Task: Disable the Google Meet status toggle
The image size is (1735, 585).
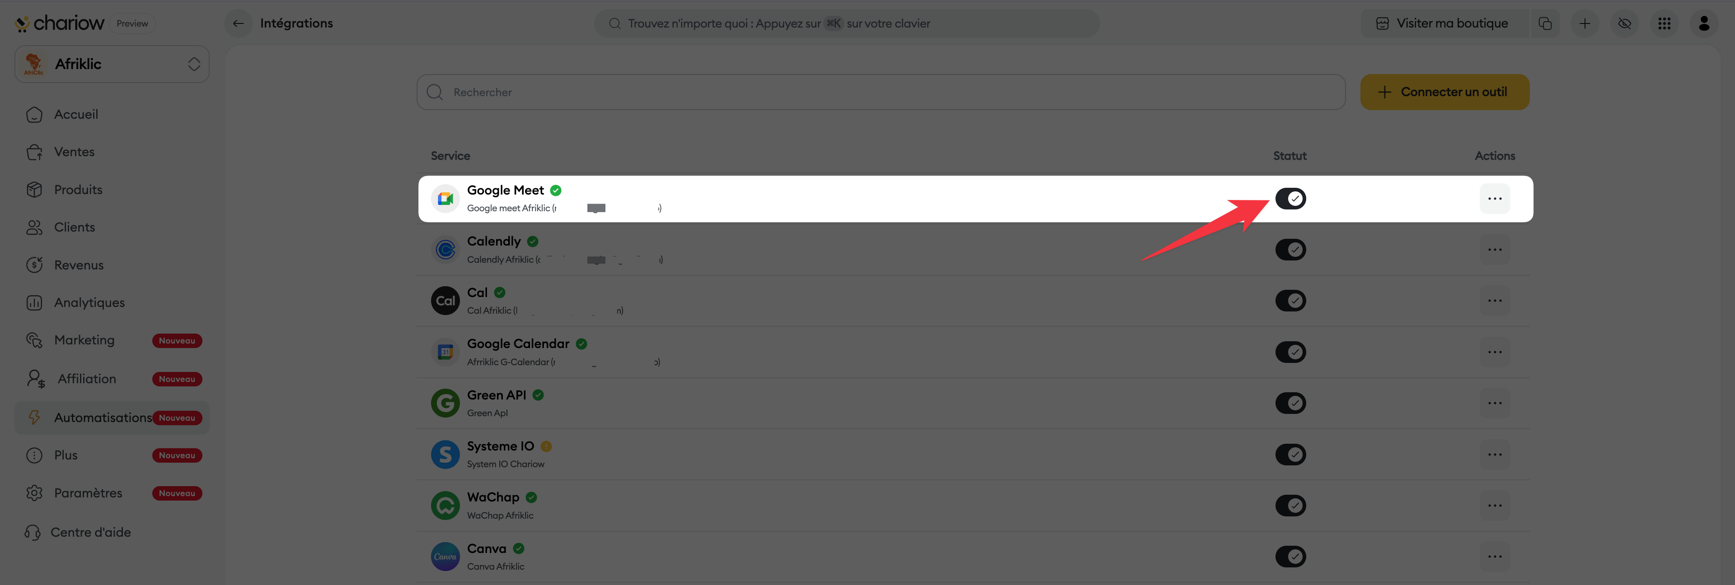Action: click(1290, 199)
